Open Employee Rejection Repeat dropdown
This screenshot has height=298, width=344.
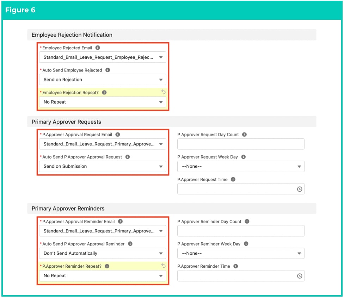point(103,102)
